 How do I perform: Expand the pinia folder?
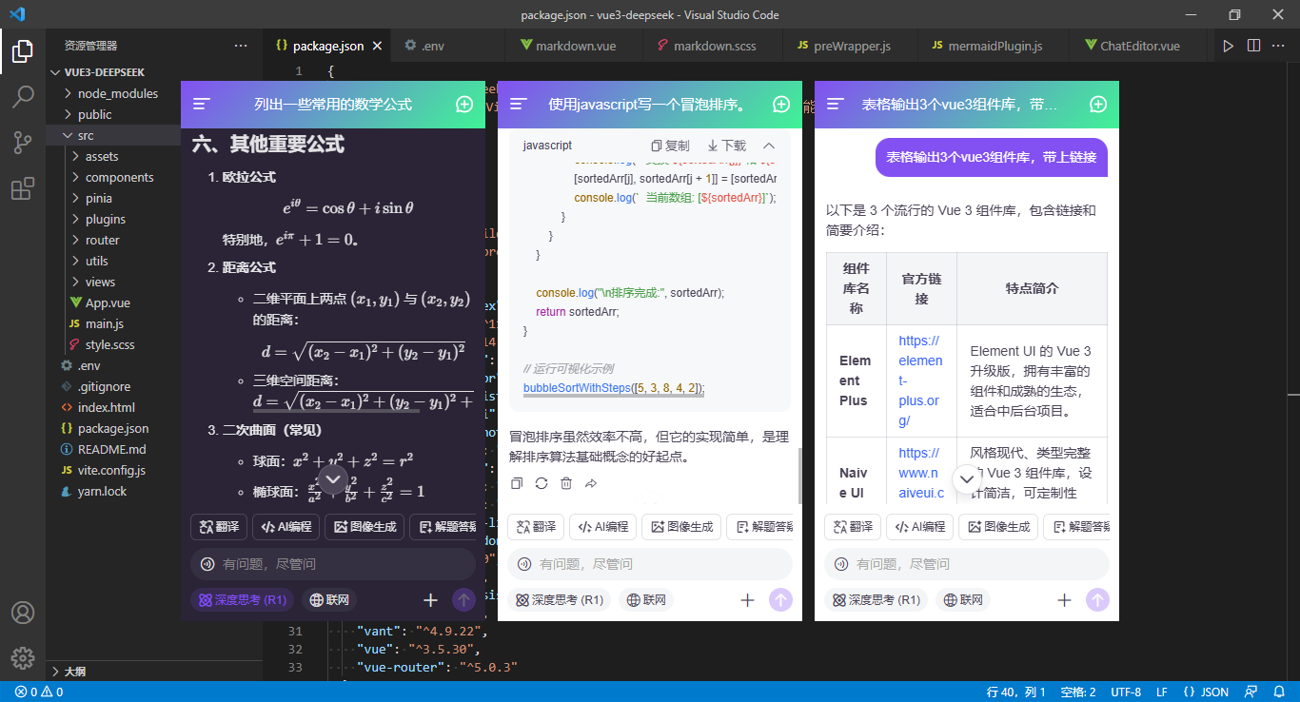[x=112, y=198]
